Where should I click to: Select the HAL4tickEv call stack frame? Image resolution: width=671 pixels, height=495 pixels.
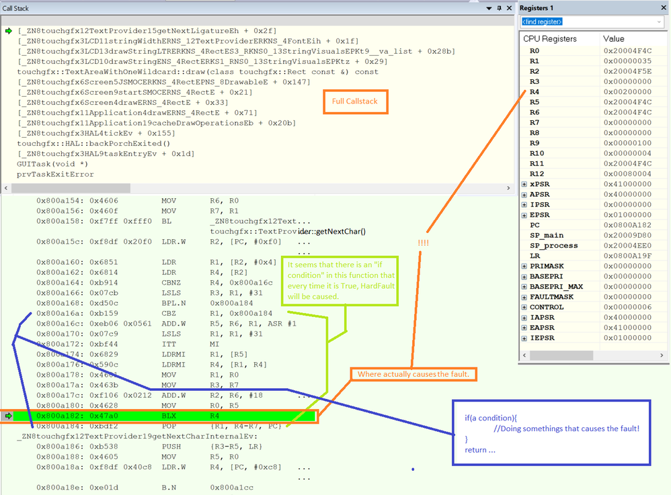[96, 134]
